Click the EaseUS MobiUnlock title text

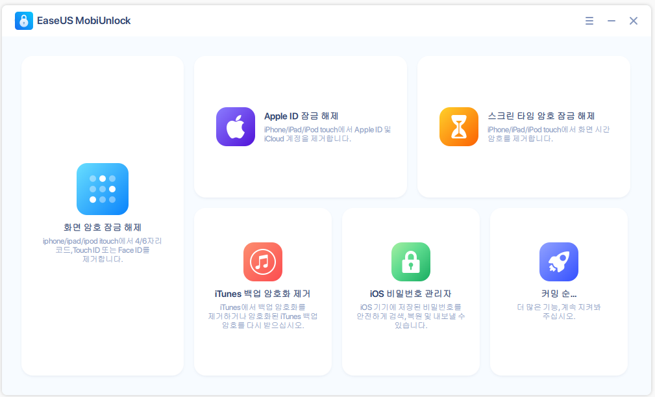click(84, 21)
